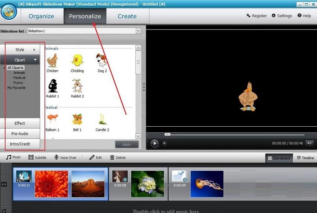Open the iSkysoft application logo menu

coord(9,11)
